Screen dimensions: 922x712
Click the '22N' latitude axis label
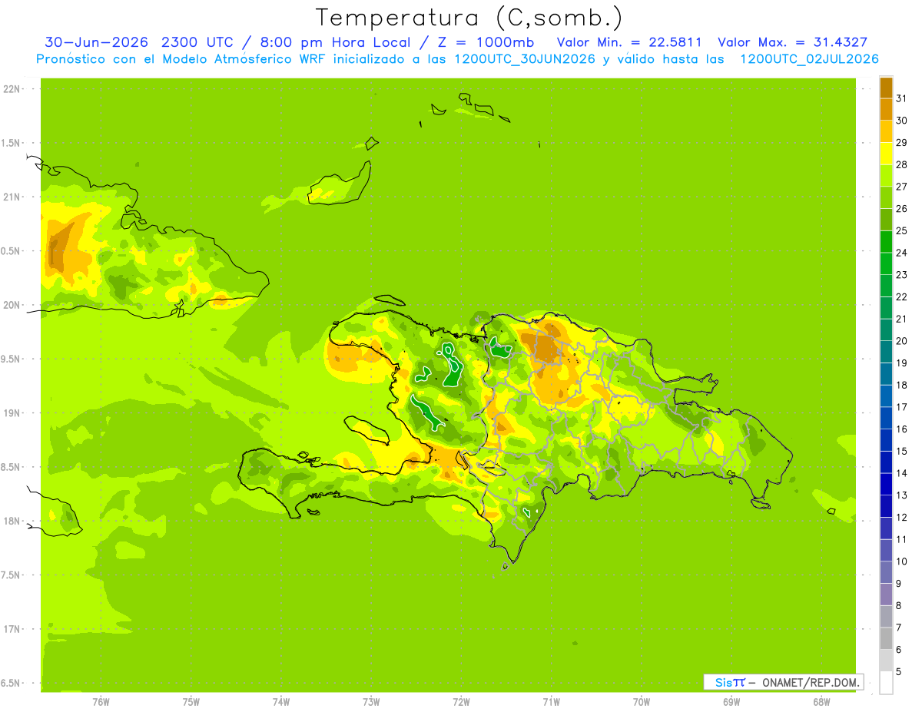(12, 89)
